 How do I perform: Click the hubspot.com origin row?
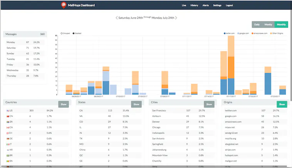point(255,155)
